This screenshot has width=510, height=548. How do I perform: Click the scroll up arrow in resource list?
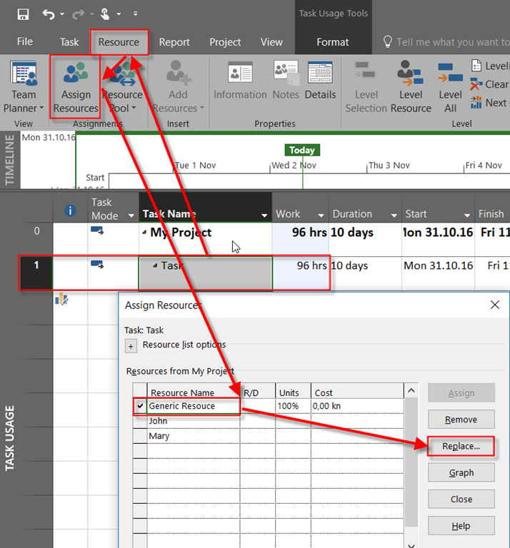coord(411,390)
